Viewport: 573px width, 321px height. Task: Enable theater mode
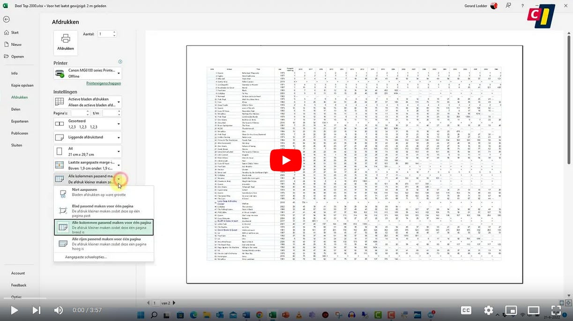coord(534,310)
